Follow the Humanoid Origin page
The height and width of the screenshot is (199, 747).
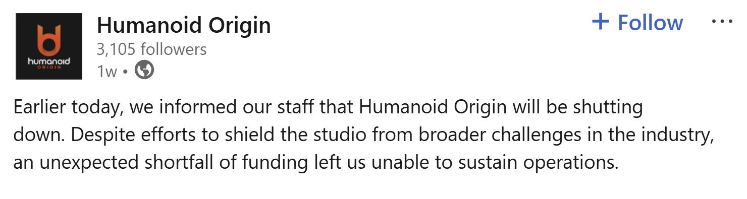point(637,22)
